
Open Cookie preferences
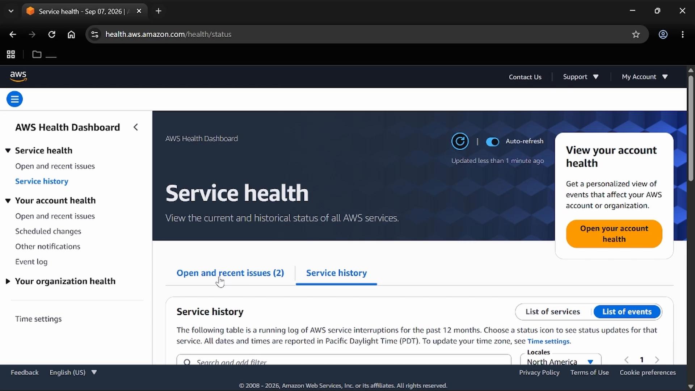[648, 373]
